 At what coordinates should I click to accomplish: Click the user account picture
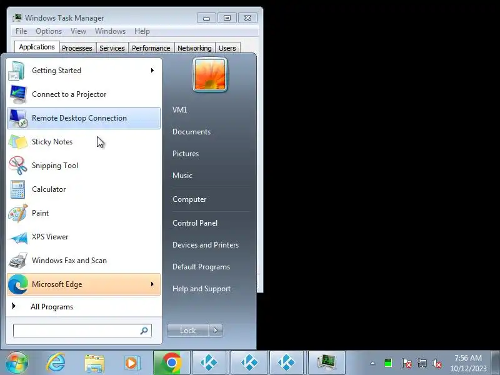(210, 75)
